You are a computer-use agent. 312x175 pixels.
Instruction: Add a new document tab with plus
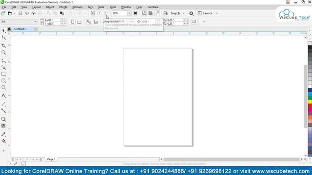(36, 29)
